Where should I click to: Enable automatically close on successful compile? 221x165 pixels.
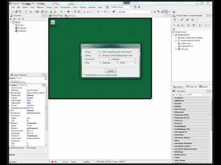pyautogui.click(x=84, y=75)
